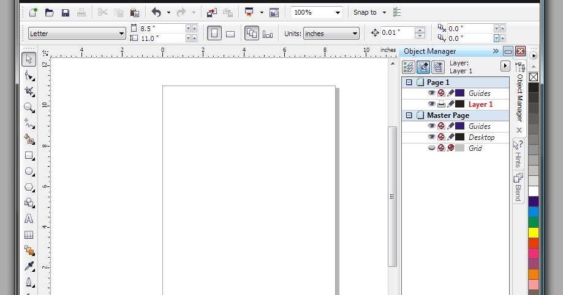This screenshot has height=295, width=563.
Task: Click the no-fill X swatch in palette
Action: click(x=534, y=77)
